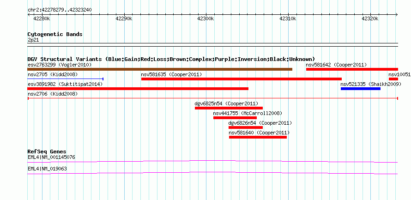Image resolution: width=411 pixels, height=200 pixels.
Task: Click the chr2:42278279..42323240 coordinate label
Action: 60,10
